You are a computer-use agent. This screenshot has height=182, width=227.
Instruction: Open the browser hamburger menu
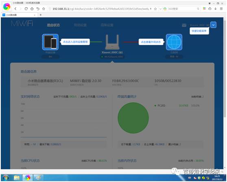[221, 9]
